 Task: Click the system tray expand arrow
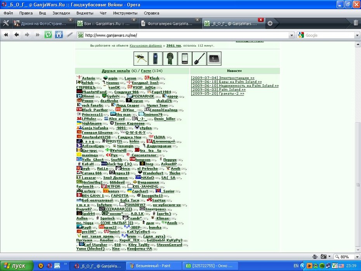[303, 266]
